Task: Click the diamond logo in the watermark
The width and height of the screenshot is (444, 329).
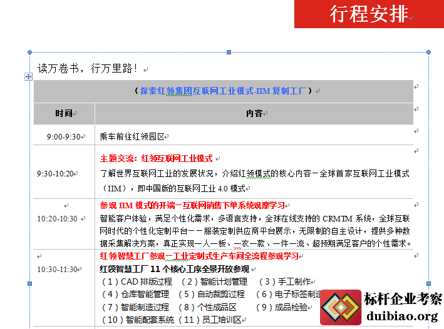Action: coord(340,308)
